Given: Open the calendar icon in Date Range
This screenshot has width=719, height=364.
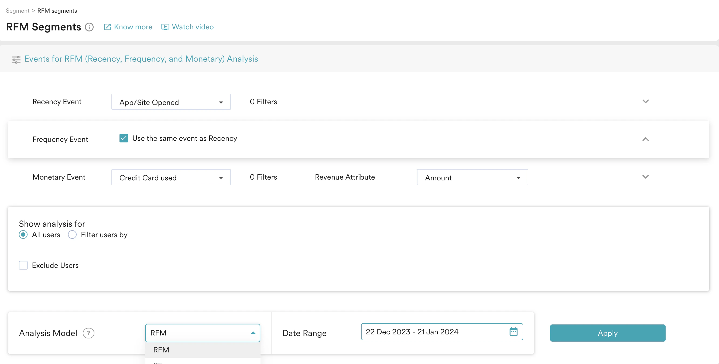Looking at the screenshot, I should coord(513,331).
